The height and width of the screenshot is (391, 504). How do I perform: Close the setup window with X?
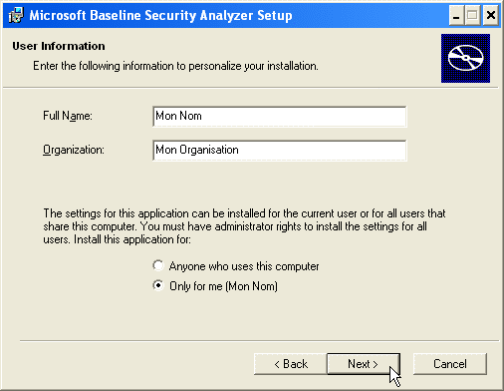point(491,16)
